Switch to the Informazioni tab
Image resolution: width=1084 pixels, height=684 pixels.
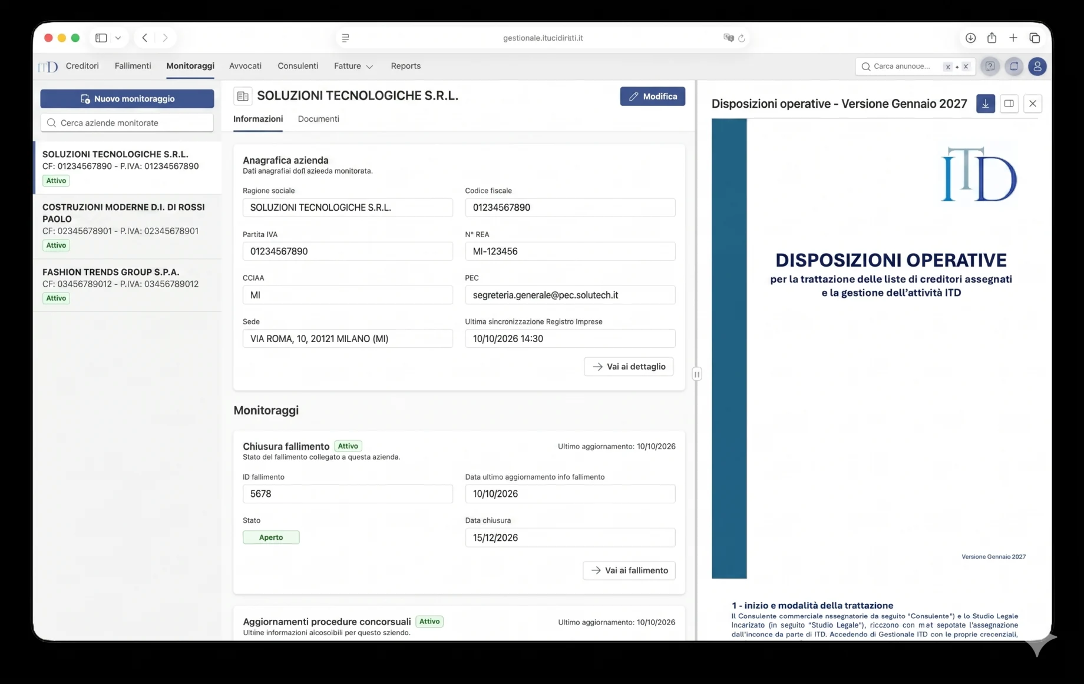click(258, 119)
